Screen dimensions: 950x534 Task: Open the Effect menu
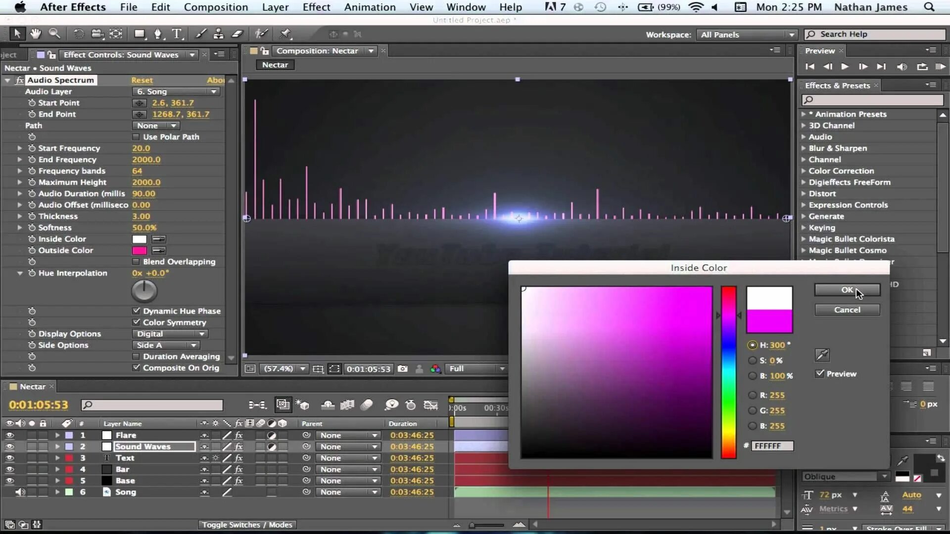(x=316, y=7)
